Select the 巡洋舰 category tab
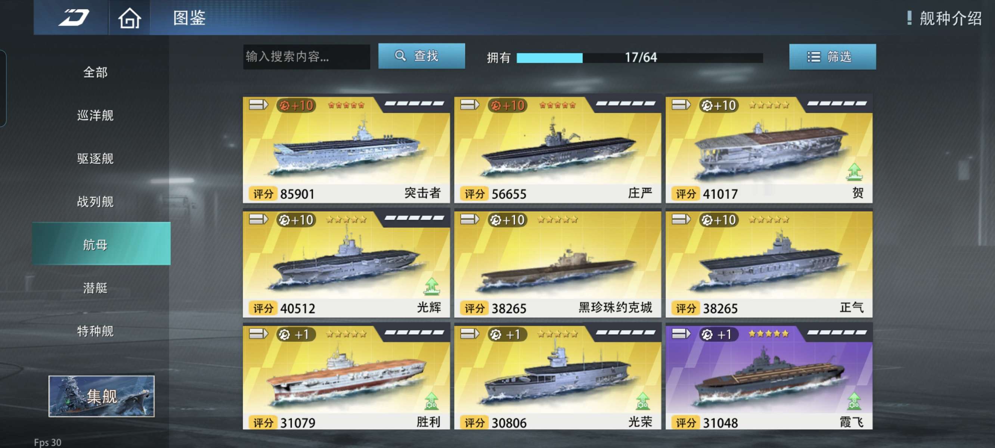The width and height of the screenshot is (995, 448). click(x=95, y=115)
